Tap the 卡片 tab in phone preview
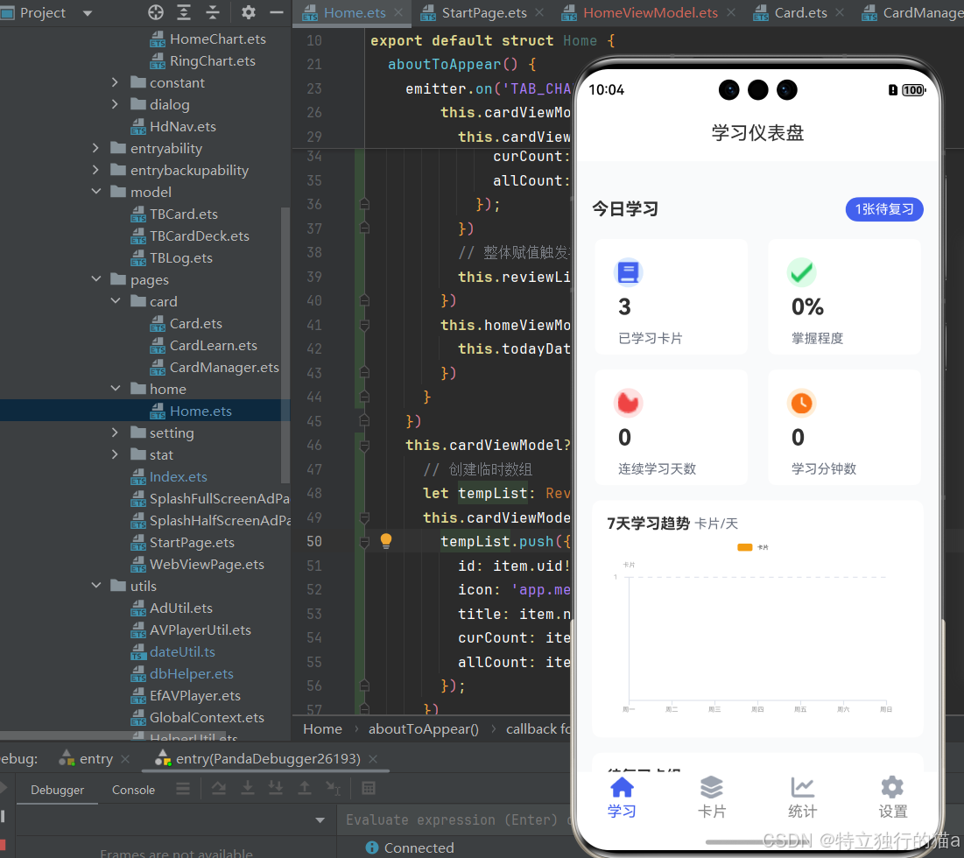Screen dimensions: 964x858 [711, 798]
